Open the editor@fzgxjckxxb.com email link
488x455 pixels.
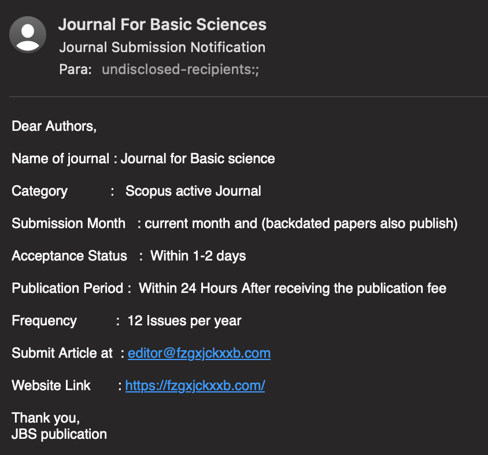pyautogui.click(x=199, y=353)
